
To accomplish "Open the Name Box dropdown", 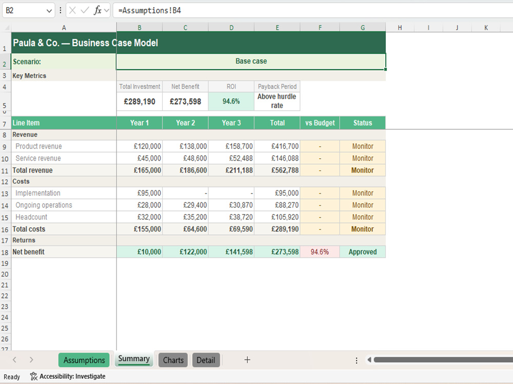I will click(x=49, y=11).
